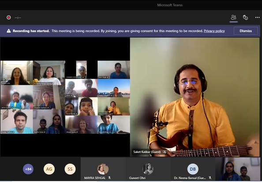Dismiss the recording notification banner
The image size is (262, 182).
point(246,31)
